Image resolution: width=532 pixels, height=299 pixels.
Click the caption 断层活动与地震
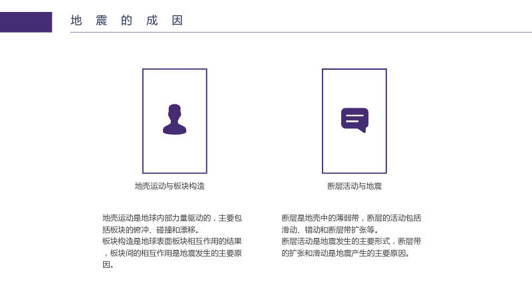(354, 186)
